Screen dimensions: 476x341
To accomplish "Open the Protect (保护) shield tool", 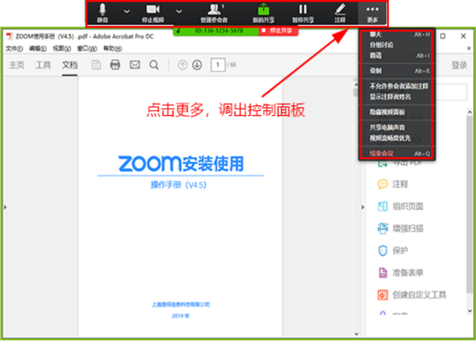I will pyautogui.click(x=393, y=250).
